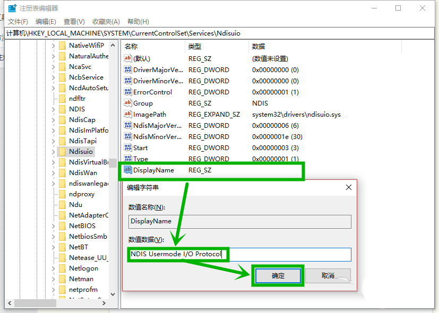This screenshot has width=439, height=313.
Task: Select the NetAdapterC tree item
Action: click(89, 215)
